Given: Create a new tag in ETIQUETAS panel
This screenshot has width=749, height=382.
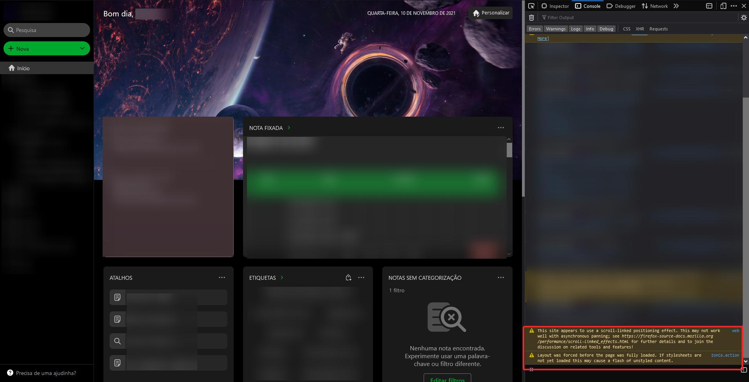Looking at the screenshot, I should [348, 277].
